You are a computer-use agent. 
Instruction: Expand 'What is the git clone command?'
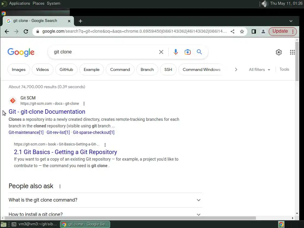(x=105, y=200)
